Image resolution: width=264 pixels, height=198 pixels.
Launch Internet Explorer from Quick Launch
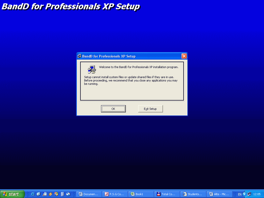click(33, 194)
